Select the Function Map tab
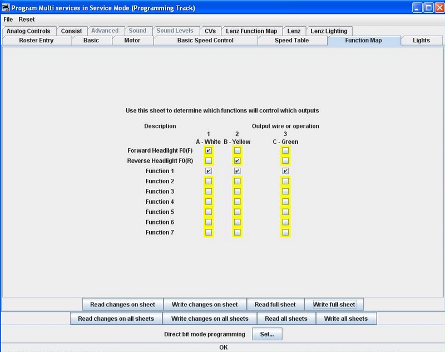This screenshot has height=352, width=445. 364,40
